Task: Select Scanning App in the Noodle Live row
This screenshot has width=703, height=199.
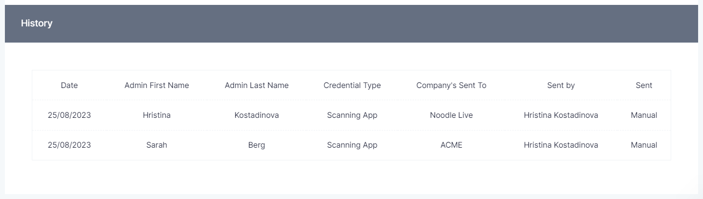Action: pos(352,115)
